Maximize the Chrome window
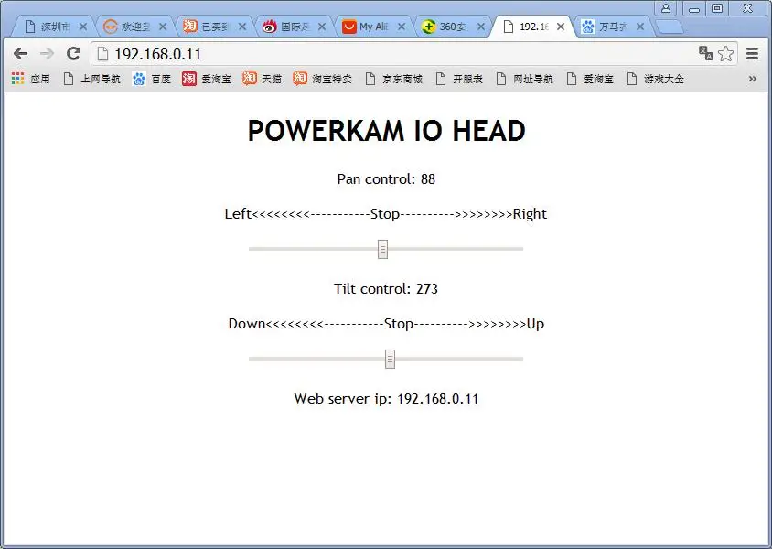This screenshot has width=772, height=549. click(717, 8)
